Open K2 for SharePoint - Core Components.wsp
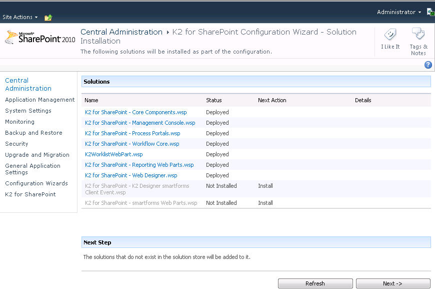This screenshot has height=292, width=435. 135,112
